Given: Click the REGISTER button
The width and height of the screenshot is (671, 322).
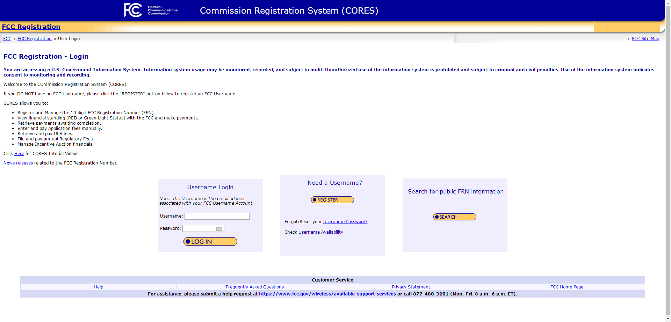Looking at the screenshot, I should click(332, 200).
